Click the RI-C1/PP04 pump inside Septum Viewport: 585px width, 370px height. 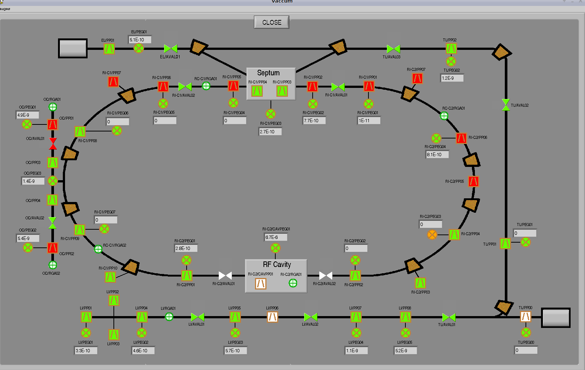point(257,91)
